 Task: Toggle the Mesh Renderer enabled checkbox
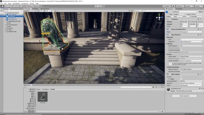tap(170, 35)
